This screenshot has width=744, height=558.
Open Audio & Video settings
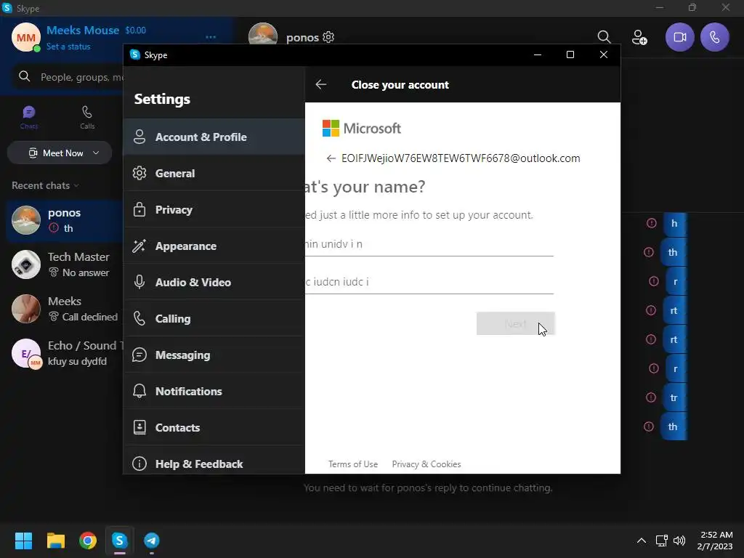(214, 282)
